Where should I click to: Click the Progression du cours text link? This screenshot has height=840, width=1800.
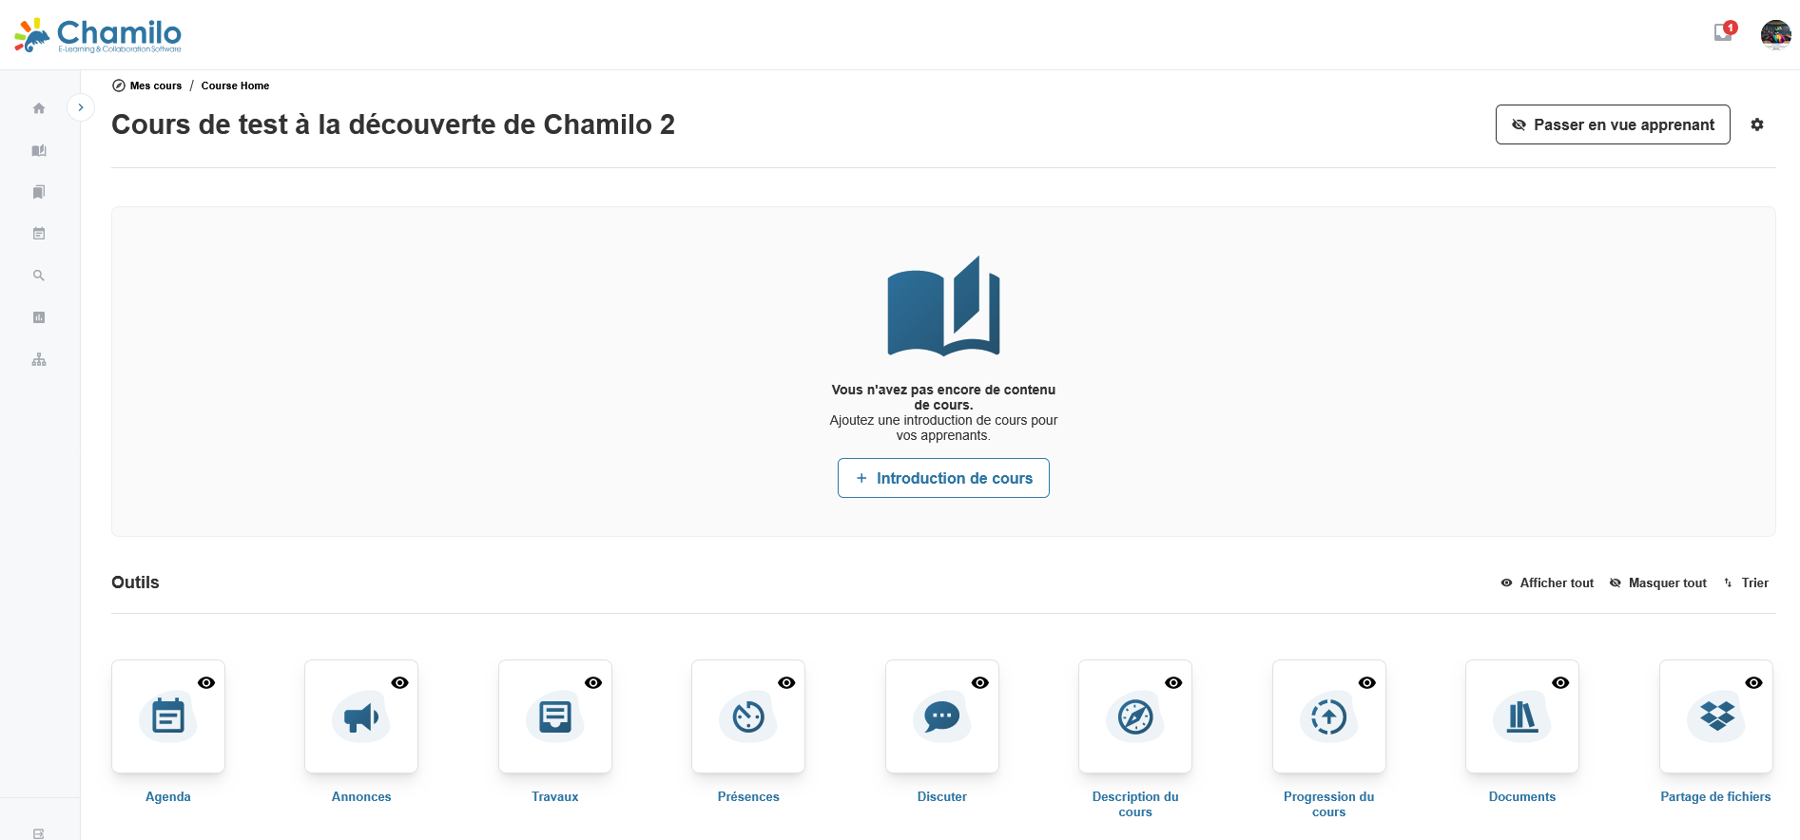point(1329,804)
